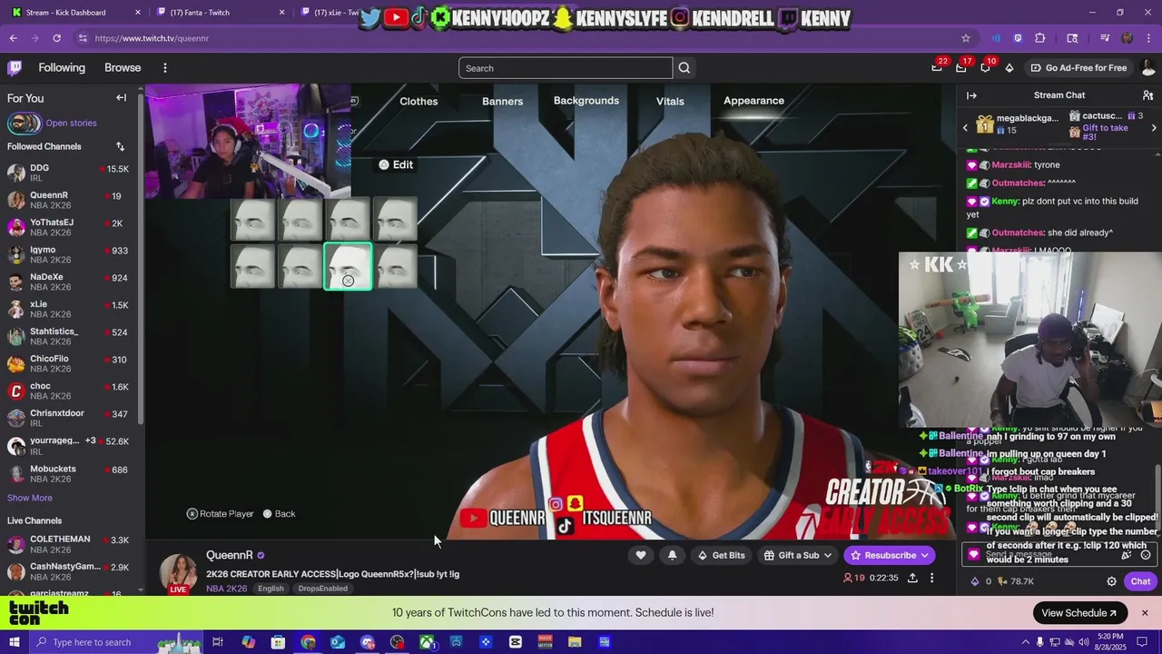Sort the Followed Channels list

coord(120,146)
